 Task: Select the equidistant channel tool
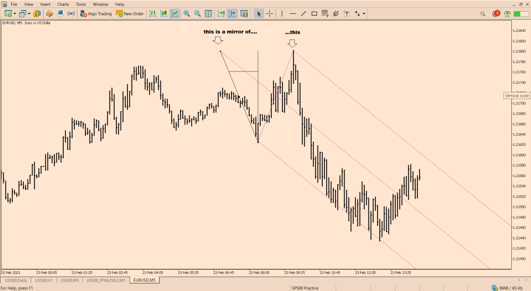pyautogui.click(x=336, y=14)
